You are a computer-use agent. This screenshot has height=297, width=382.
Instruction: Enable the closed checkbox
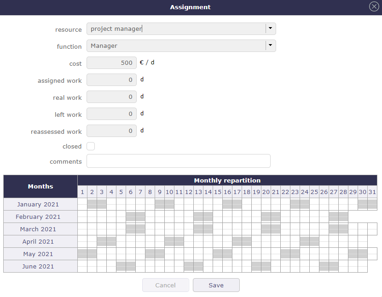pos(91,146)
